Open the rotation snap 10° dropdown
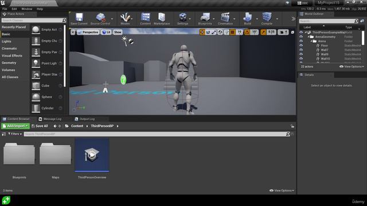 [x=255, y=32]
